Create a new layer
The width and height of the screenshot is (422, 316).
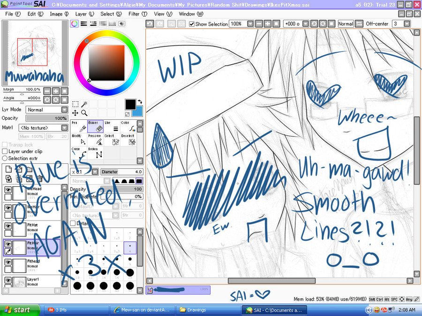pyautogui.click(x=8, y=169)
